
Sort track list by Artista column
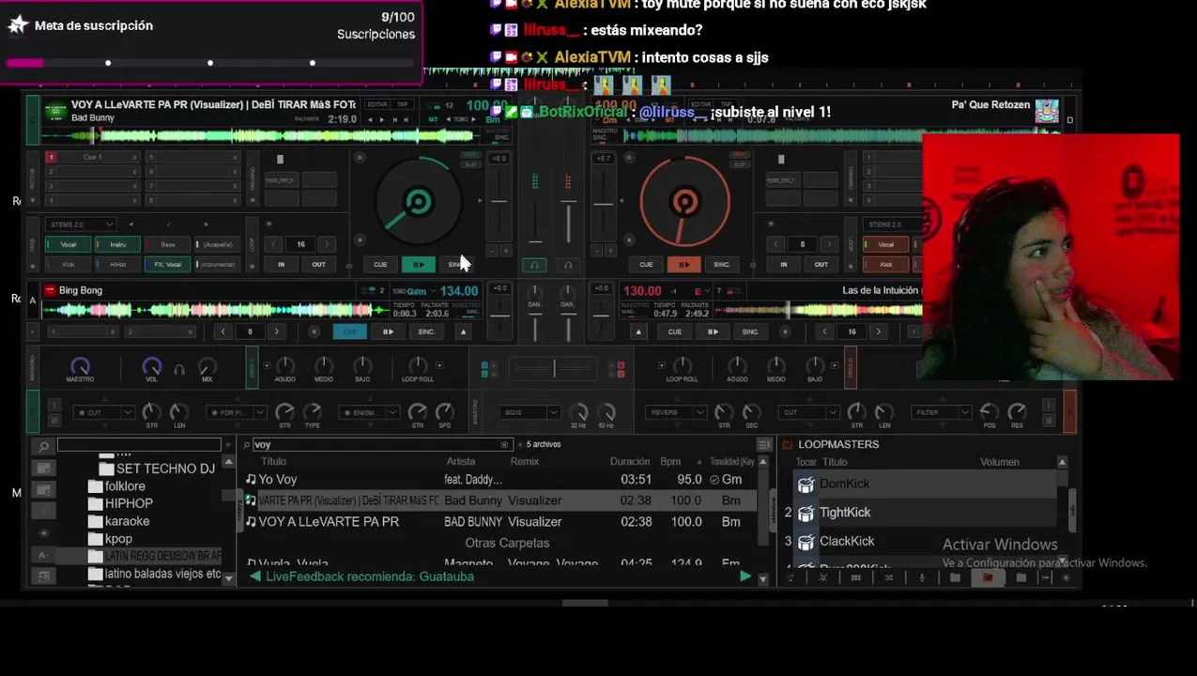point(461,462)
